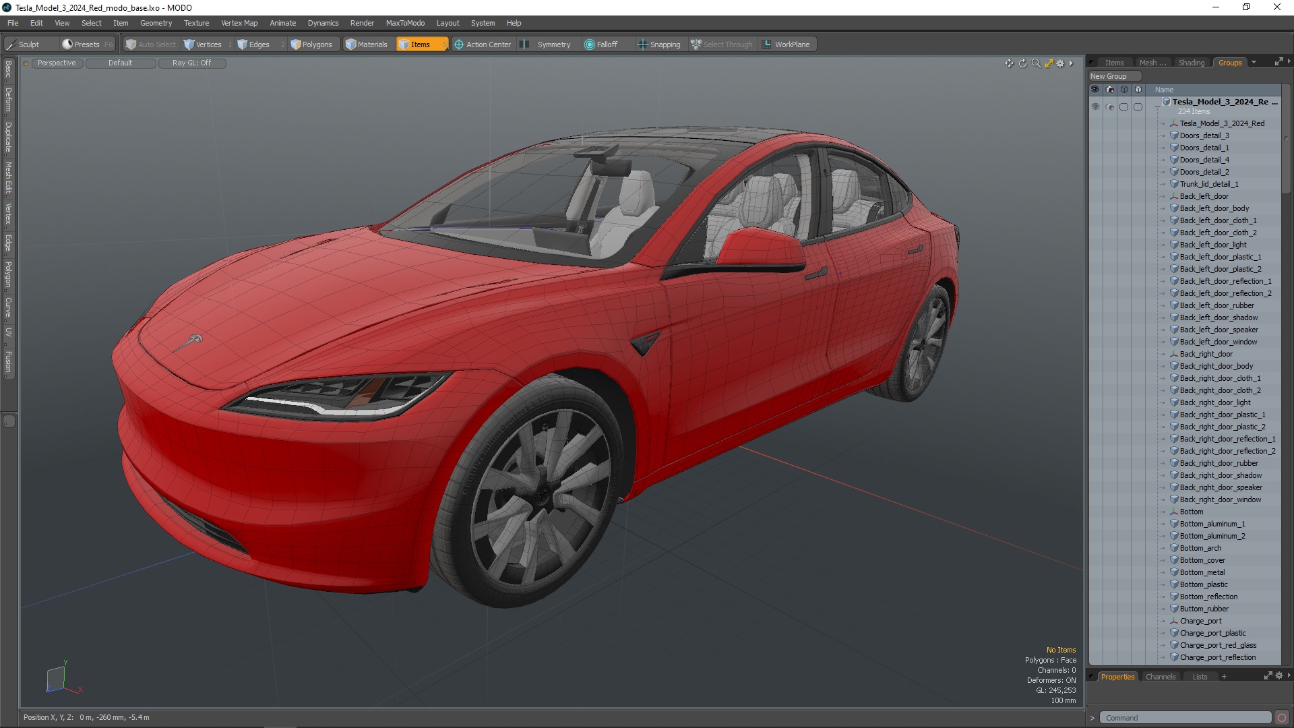1294x728 pixels.
Task: Expand the Bottom locator tree item
Action: [x=1164, y=512]
